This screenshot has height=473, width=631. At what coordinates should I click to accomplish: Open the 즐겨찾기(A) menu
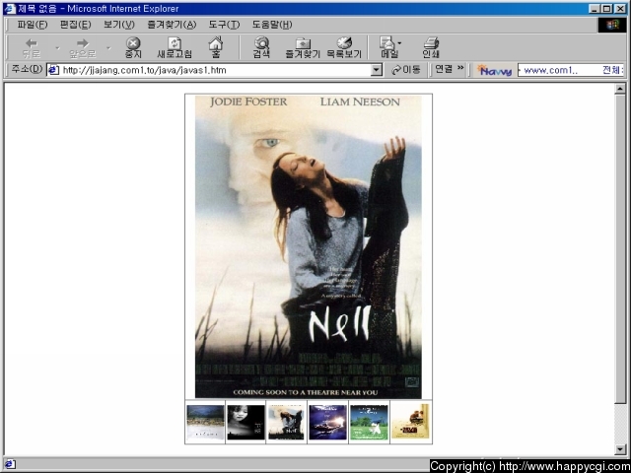pyautogui.click(x=172, y=25)
